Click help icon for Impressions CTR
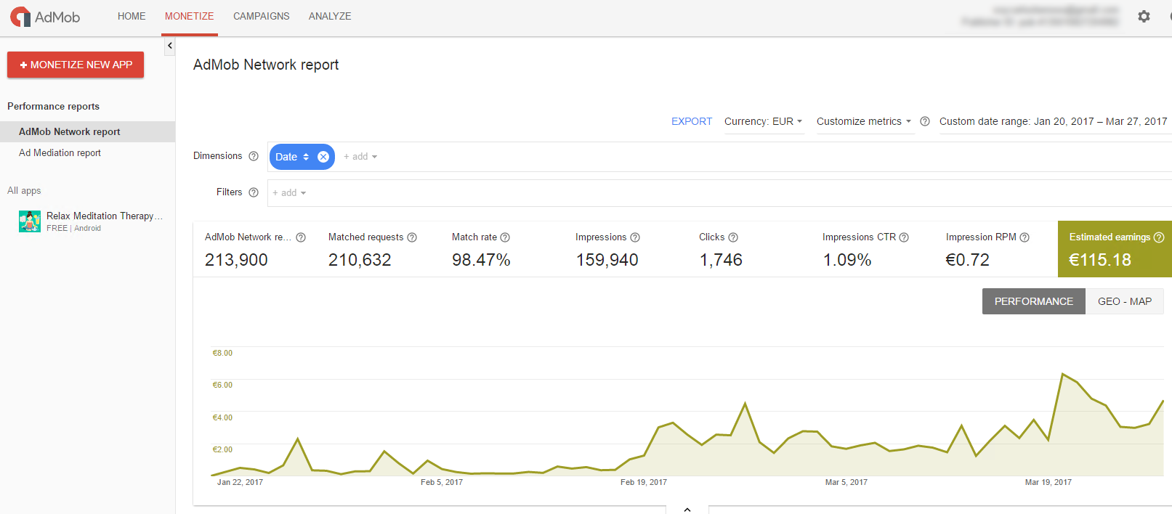The height and width of the screenshot is (514, 1172). click(904, 237)
